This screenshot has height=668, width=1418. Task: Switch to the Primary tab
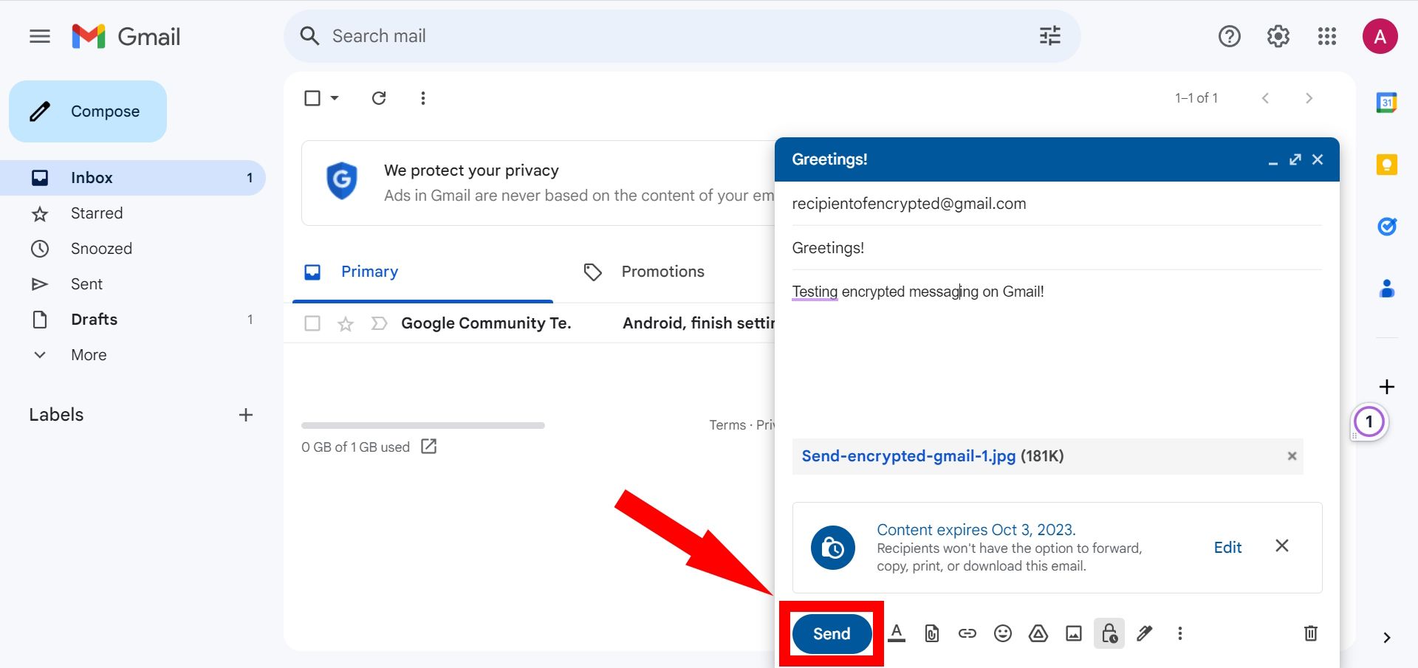[x=422, y=272]
